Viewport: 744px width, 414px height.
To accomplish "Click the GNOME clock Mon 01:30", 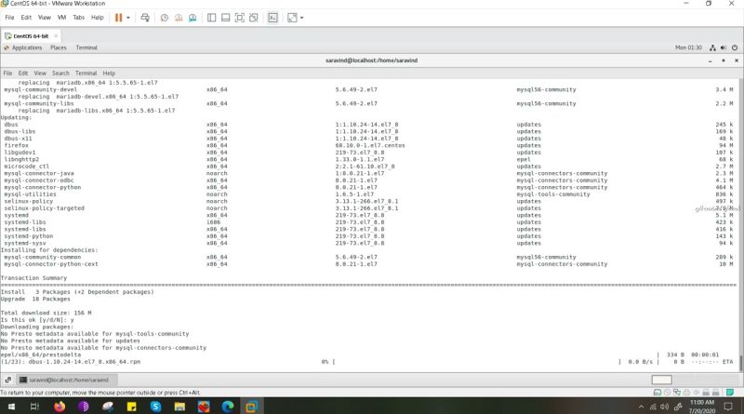I will pyautogui.click(x=688, y=47).
